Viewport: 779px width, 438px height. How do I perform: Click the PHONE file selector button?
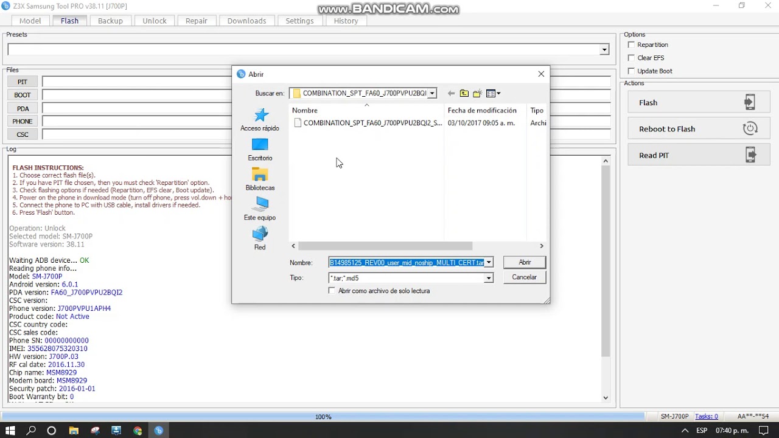pyautogui.click(x=23, y=121)
